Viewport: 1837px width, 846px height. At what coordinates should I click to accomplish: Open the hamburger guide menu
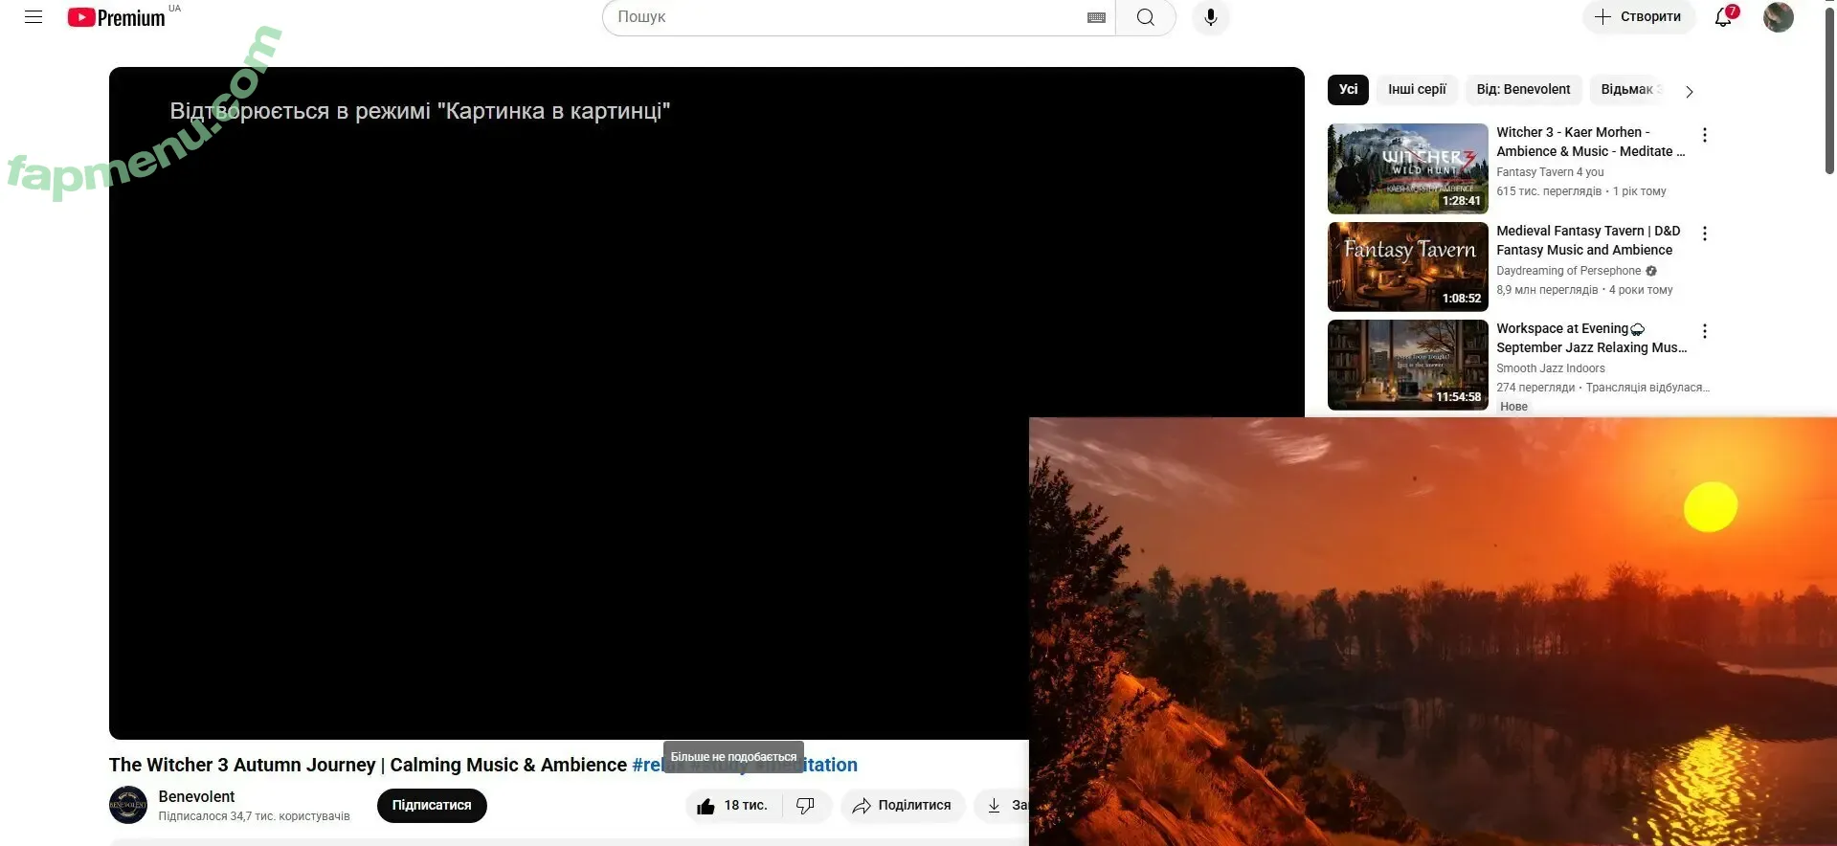(x=34, y=17)
